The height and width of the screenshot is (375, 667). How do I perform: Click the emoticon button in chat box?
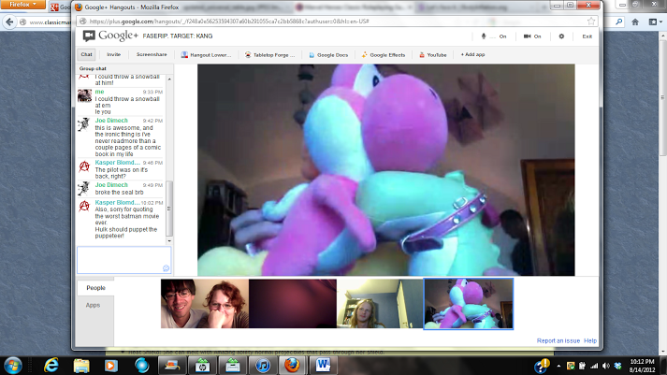click(166, 267)
